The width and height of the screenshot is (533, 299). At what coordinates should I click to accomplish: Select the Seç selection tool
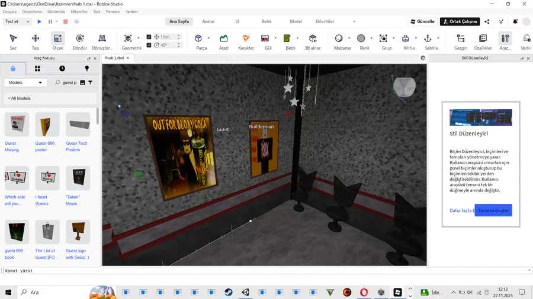pos(13,42)
